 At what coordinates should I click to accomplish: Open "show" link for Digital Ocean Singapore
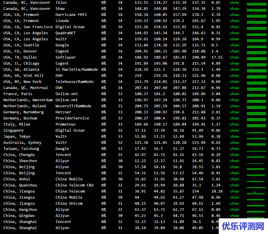[x=234, y=130]
